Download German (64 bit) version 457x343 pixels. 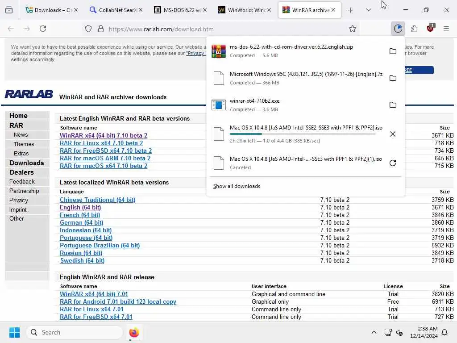(81, 222)
